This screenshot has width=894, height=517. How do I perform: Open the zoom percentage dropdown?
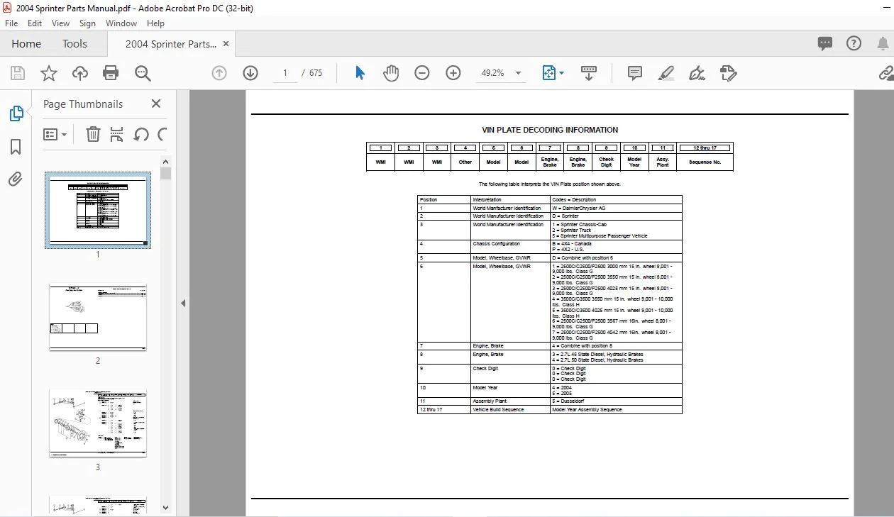(x=518, y=73)
